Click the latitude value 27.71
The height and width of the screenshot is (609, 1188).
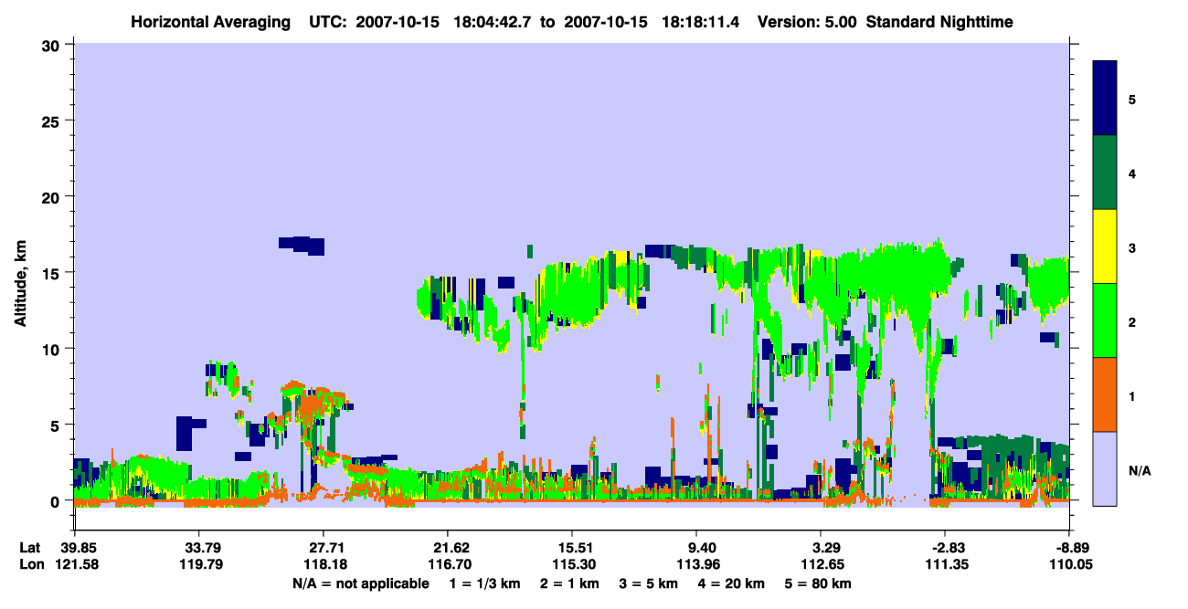point(324,548)
